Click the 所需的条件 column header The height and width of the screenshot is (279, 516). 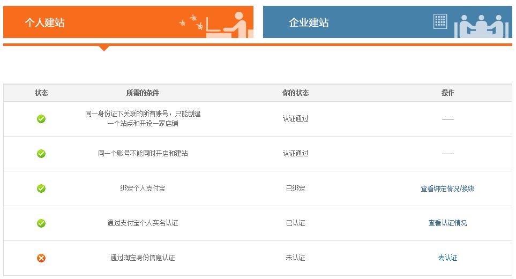[143, 93]
